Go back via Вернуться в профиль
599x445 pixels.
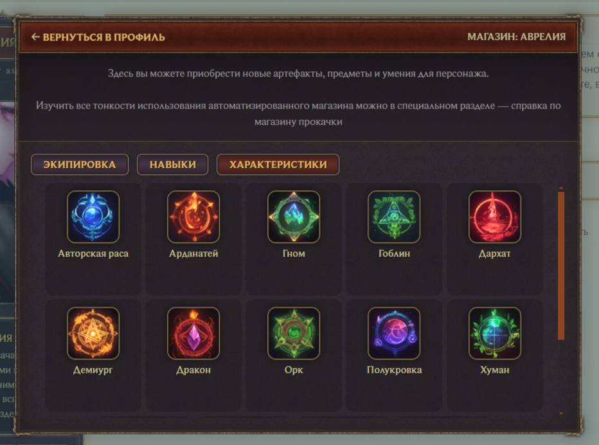click(x=98, y=37)
